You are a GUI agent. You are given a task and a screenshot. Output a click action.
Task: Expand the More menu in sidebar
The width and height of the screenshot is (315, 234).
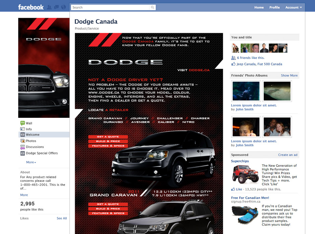31,162
